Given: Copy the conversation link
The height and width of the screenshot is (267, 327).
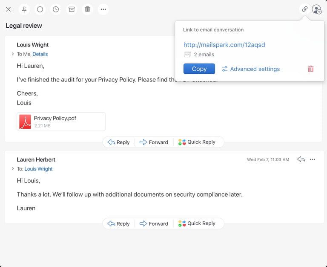Looking at the screenshot, I should pos(199,69).
